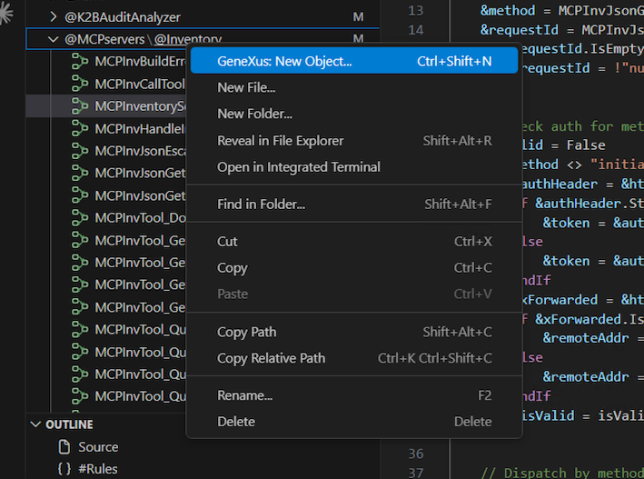Click the curly braces icon beside #Rules
The height and width of the screenshot is (479, 644).
pos(64,469)
